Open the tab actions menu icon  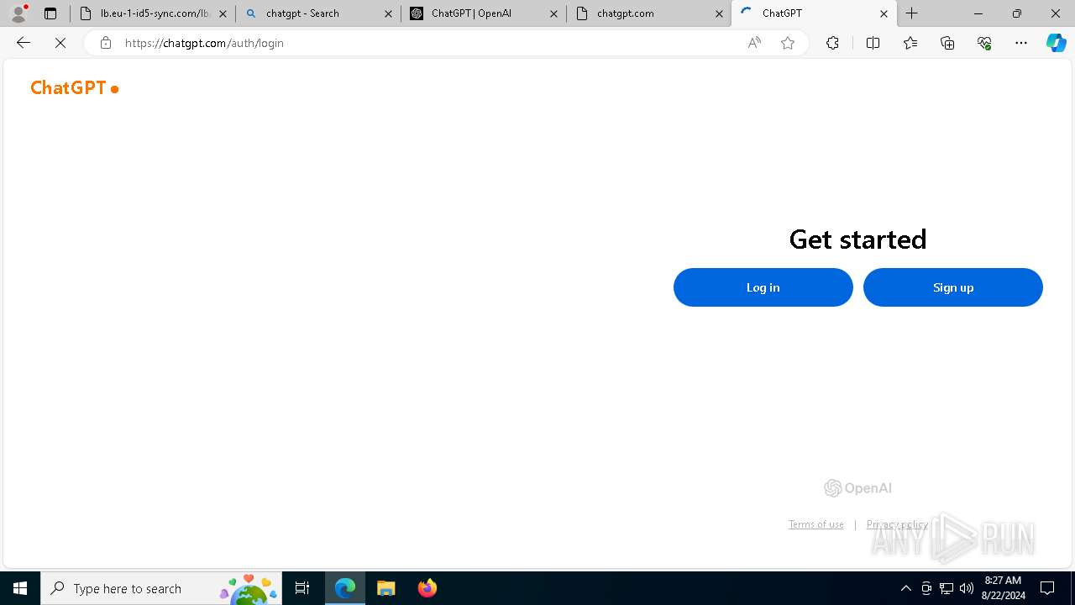(50, 13)
